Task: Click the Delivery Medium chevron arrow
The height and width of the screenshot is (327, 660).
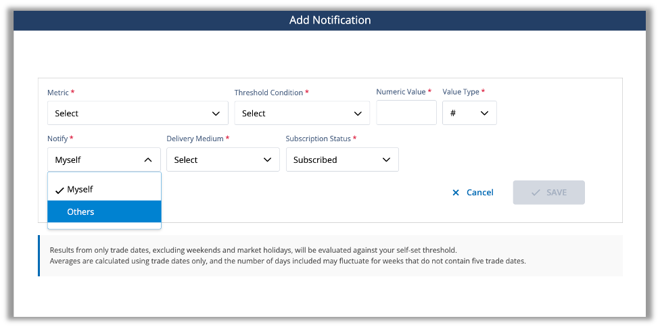Action: pyautogui.click(x=267, y=160)
